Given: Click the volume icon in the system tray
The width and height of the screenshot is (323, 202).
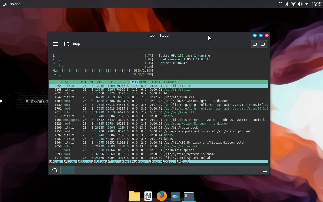Looking at the screenshot, I should tap(300, 4).
